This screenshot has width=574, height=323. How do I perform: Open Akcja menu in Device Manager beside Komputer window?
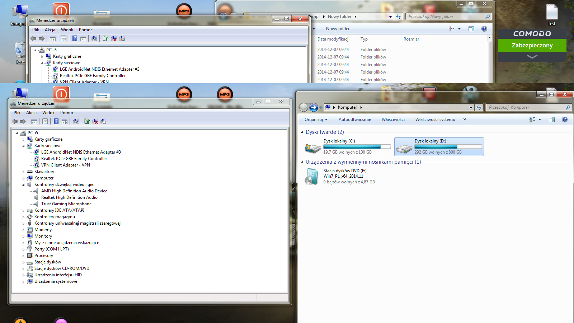click(31, 113)
